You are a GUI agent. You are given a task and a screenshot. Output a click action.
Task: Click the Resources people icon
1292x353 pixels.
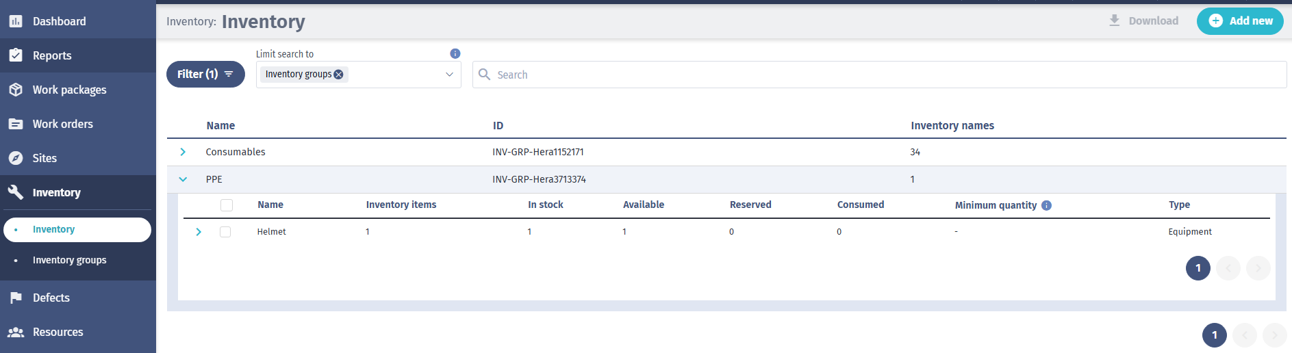click(x=16, y=332)
